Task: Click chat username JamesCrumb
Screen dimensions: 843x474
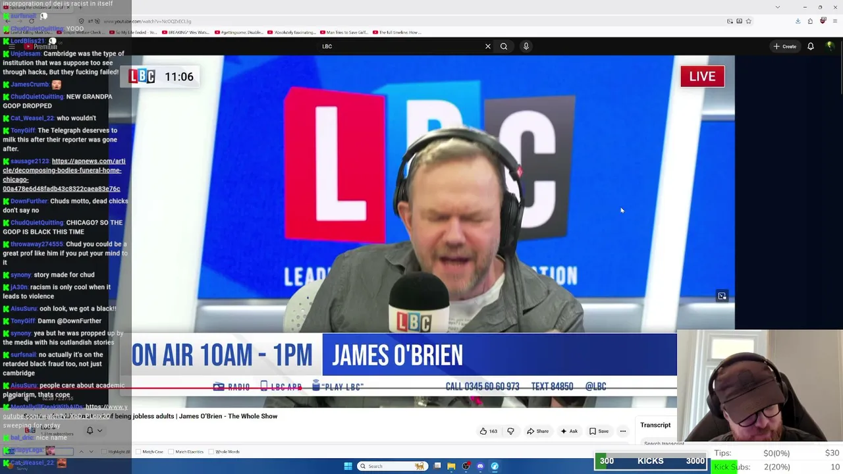Action: click(x=29, y=84)
